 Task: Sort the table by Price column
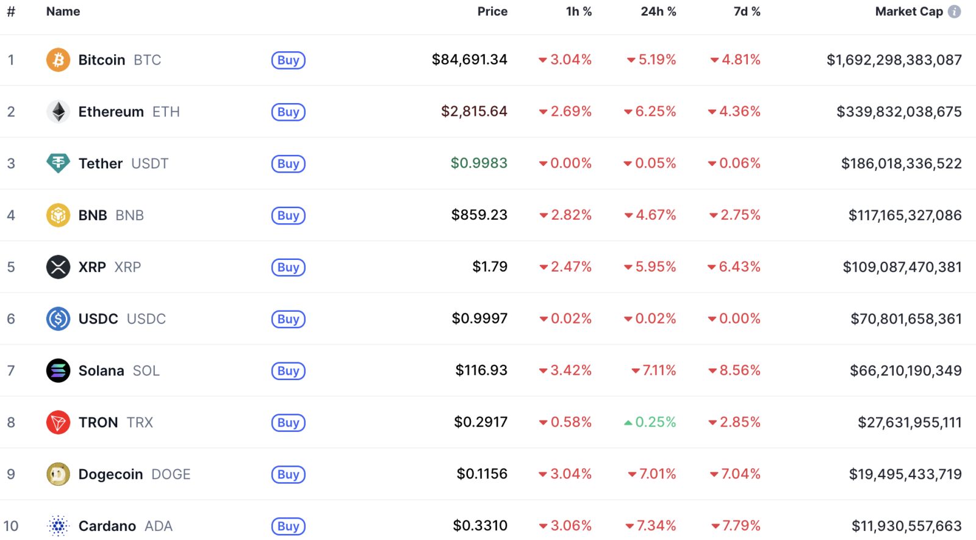[492, 12]
